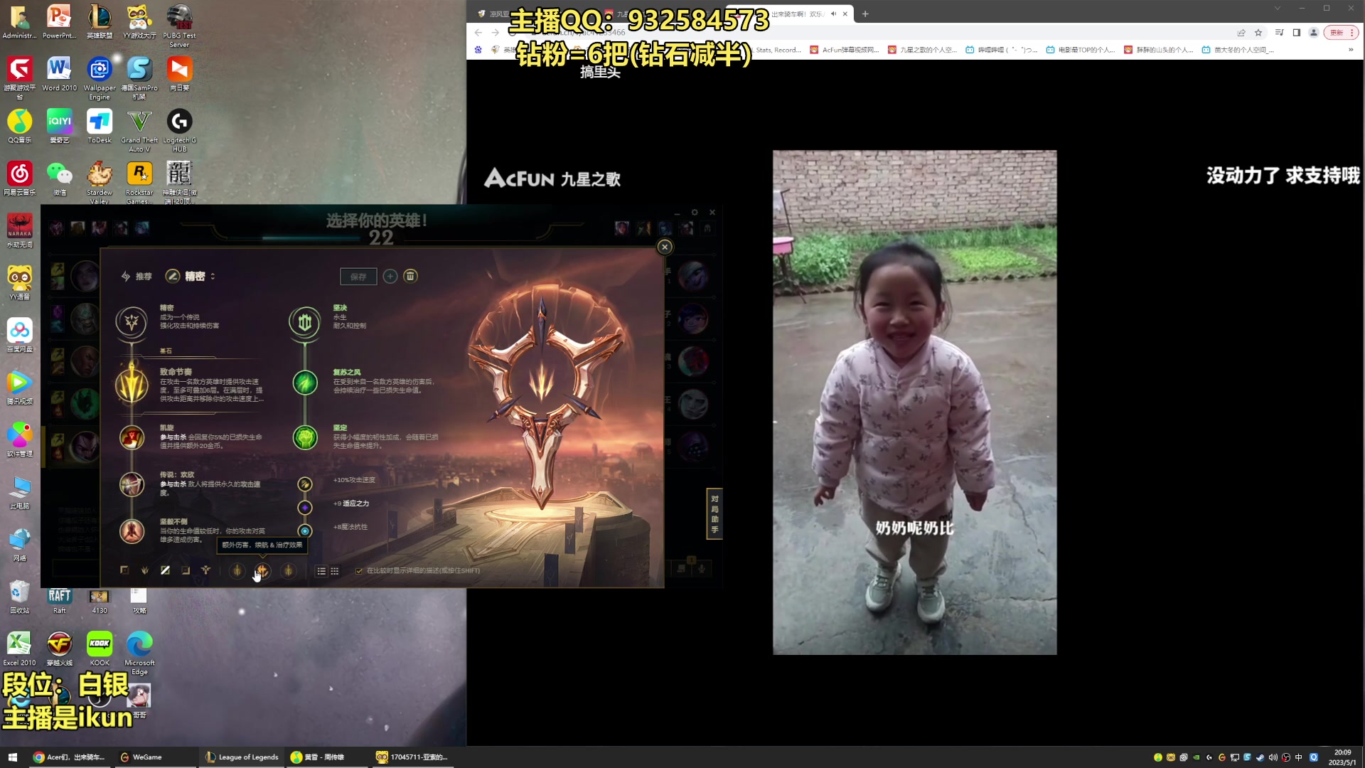The height and width of the screenshot is (768, 1365).
Task: Pick the Last Stand rune icon
Action: [132, 531]
